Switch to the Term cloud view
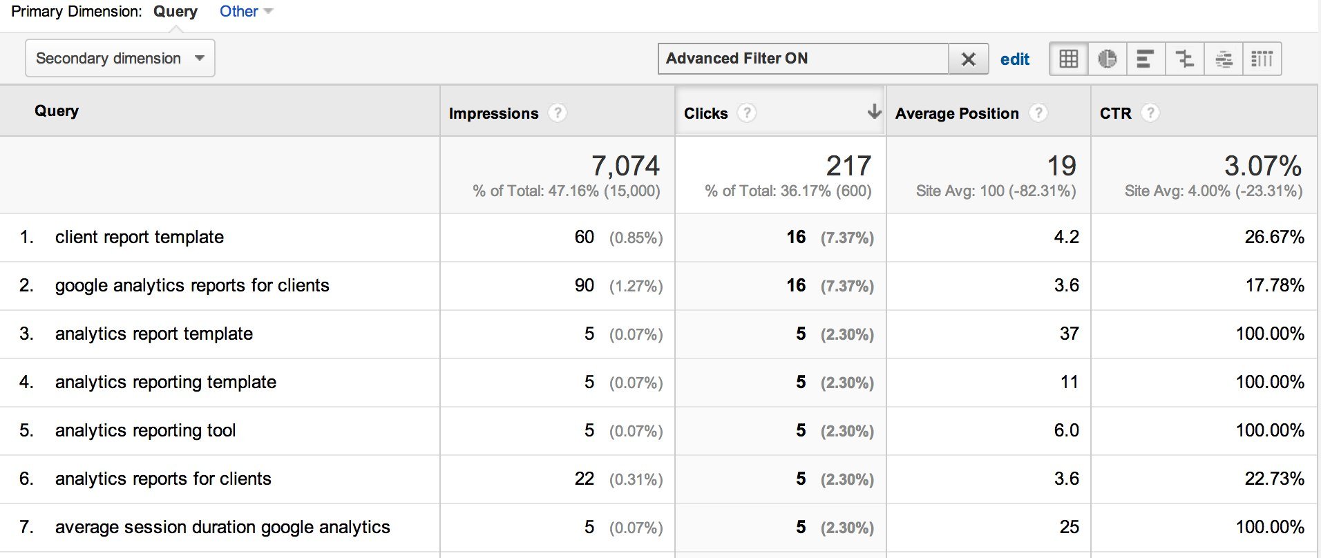The width and height of the screenshot is (1321, 558). (x=1223, y=59)
